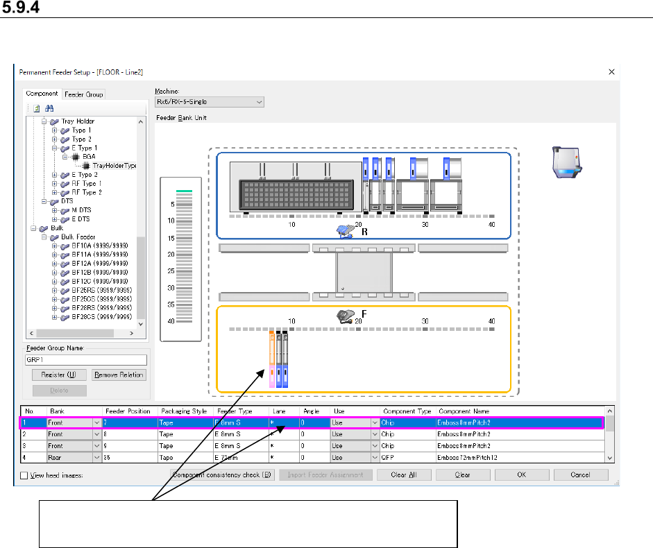Click the Component consistency check button
The width and height of the screenshot is (653, 548).
222,475
